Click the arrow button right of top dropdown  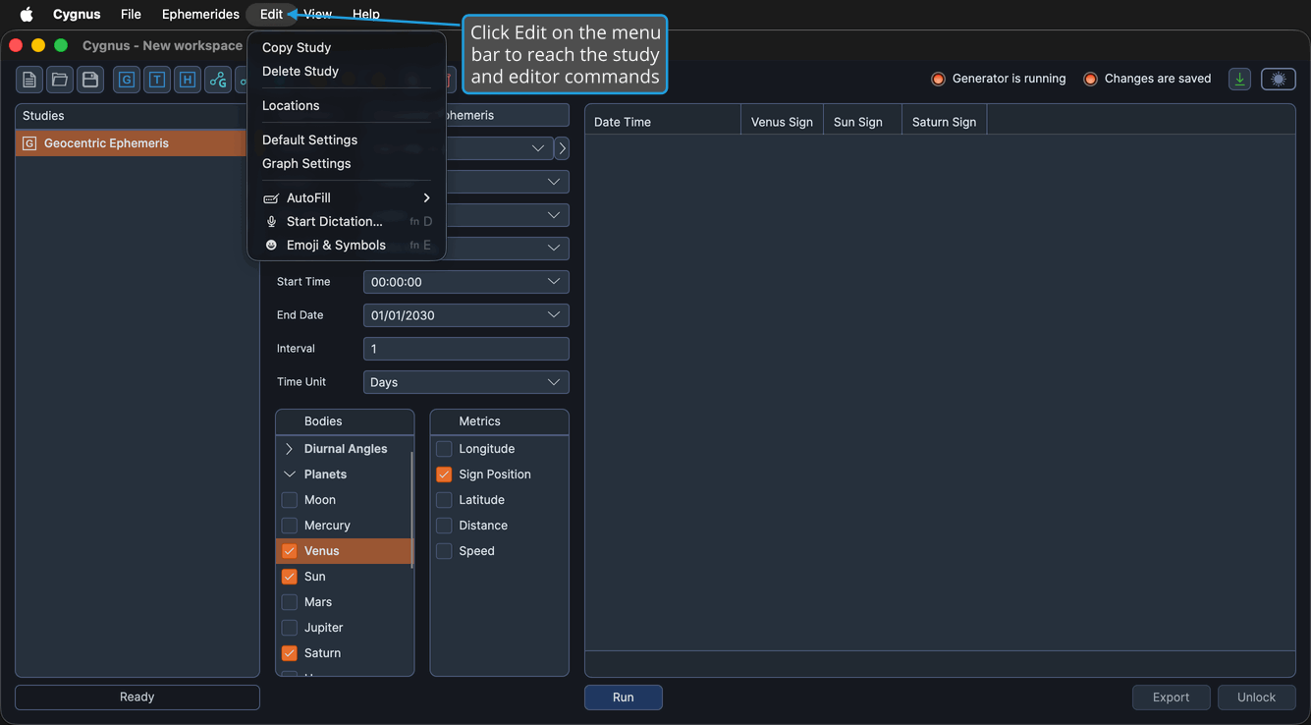click(x=562, y=148)
